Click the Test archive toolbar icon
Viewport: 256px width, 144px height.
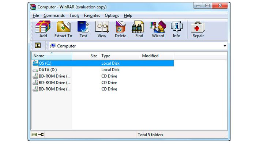click(x=83, y=29)
